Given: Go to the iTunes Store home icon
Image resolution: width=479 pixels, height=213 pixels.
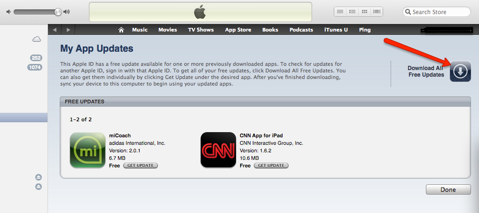Looking at the screenshot, I should (x=121, y=30).
